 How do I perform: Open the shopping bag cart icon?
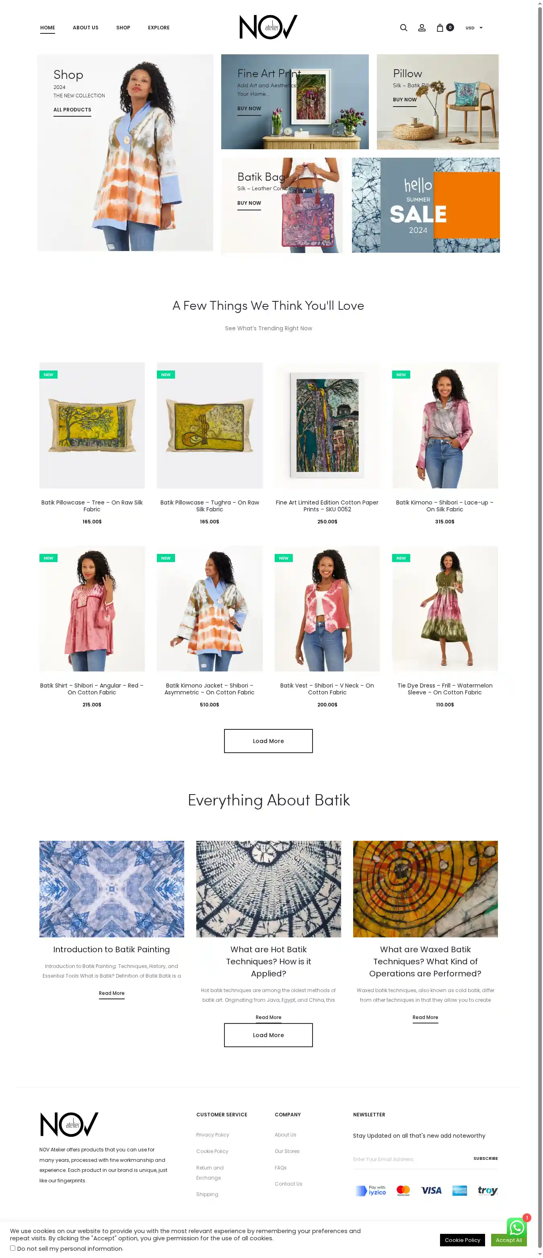(x=440, y=28)
